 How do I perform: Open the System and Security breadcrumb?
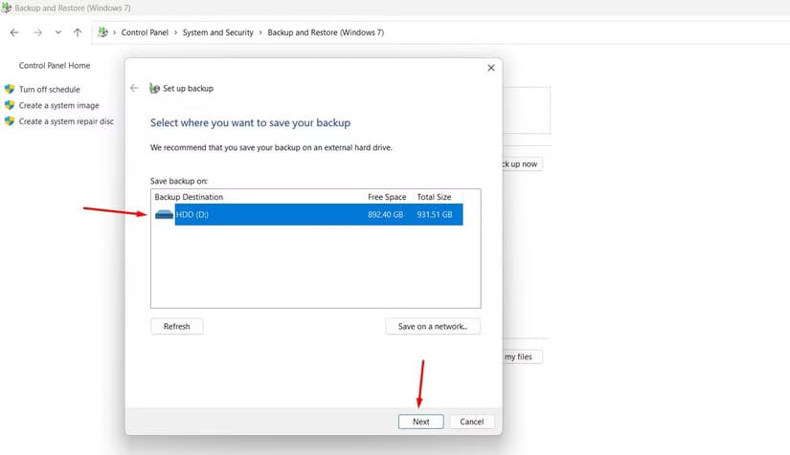tap(217, 32)
